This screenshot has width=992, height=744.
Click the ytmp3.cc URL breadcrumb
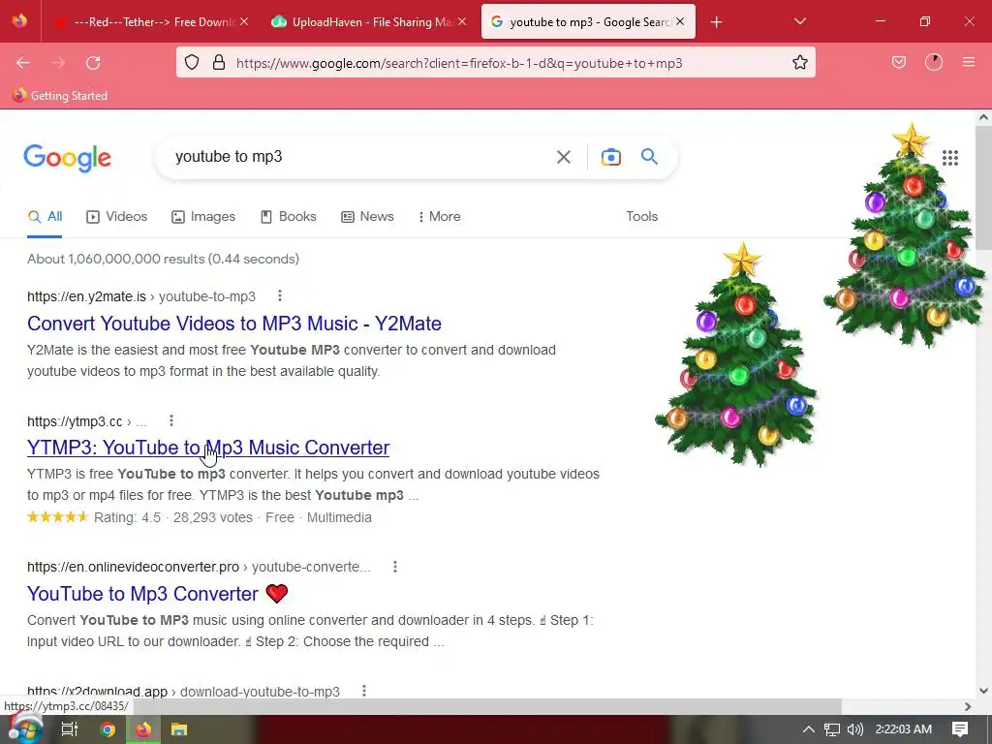pyautogui.click(x=86, y=421)
